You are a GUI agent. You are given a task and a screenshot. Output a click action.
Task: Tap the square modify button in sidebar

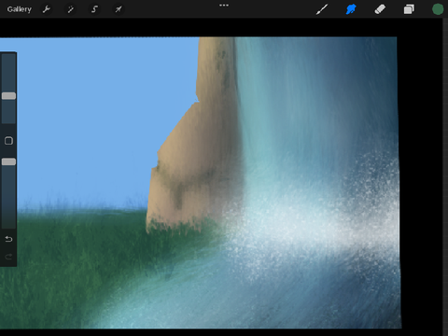click(x=8, y=141)
